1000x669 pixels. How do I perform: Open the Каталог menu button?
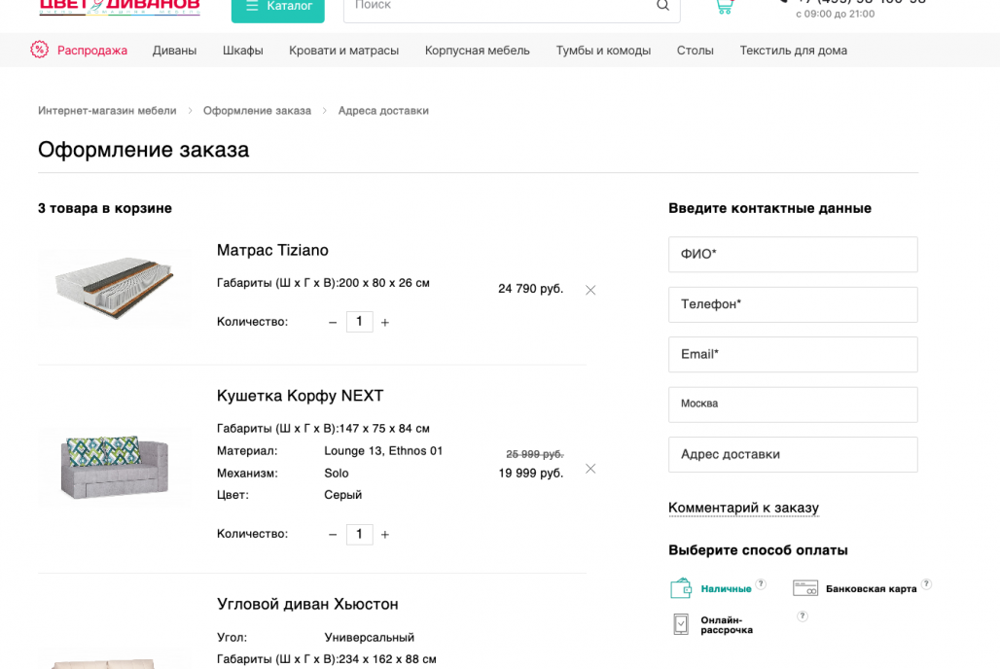[277, 7]
